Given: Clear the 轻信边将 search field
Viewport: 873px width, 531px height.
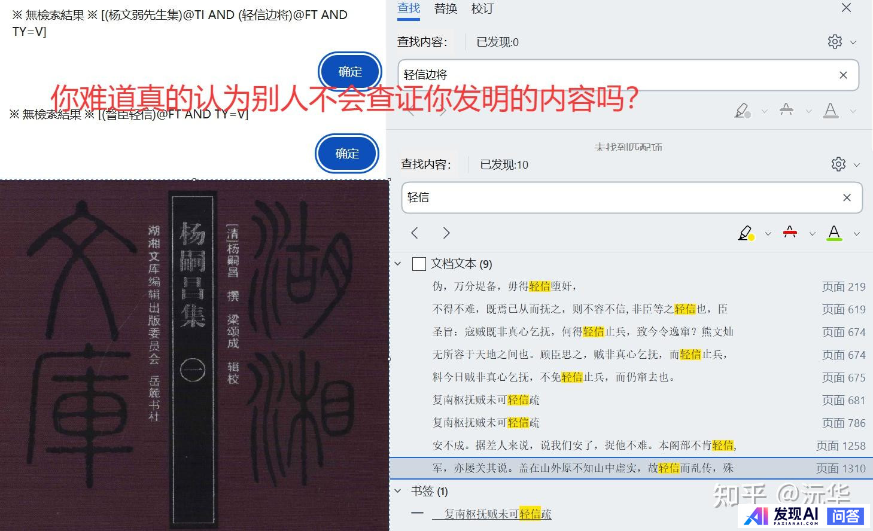Looking at the screenshot, I should tap(843, 75).
